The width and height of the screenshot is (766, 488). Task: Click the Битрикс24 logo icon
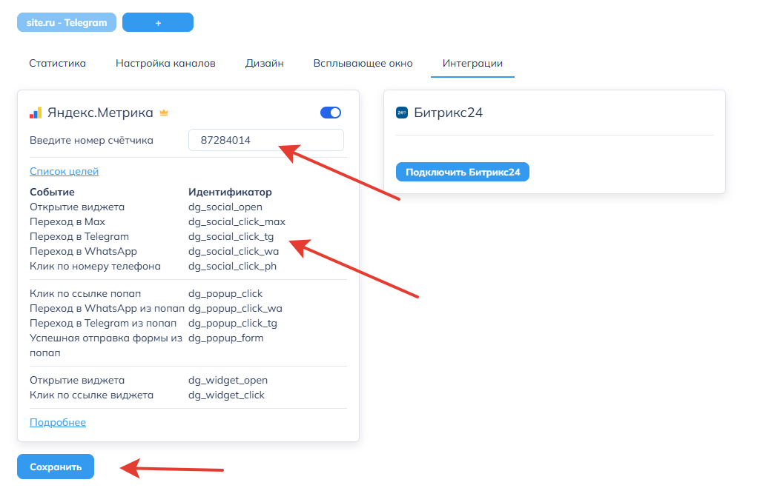point(402,113)
